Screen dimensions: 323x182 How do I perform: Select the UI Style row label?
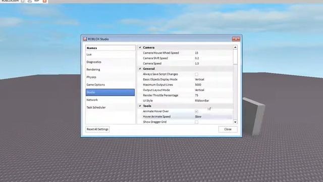point(148,101)
